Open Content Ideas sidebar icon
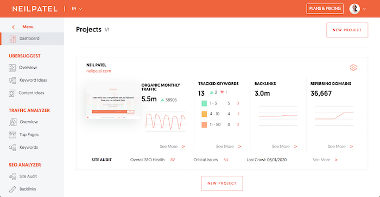The image size is (380, 197). [x=12, y=93]
